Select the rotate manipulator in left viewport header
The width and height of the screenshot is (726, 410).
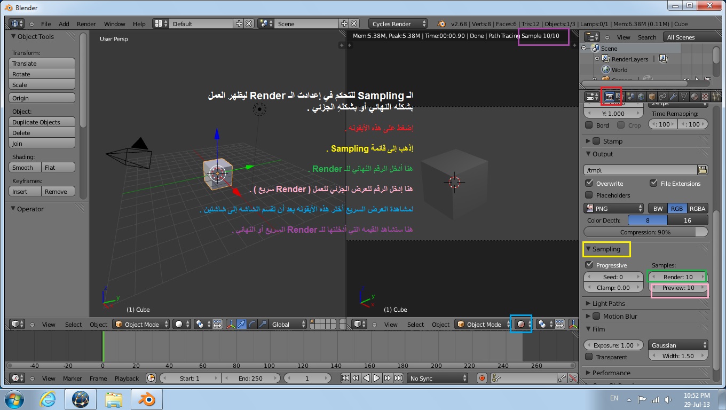tap(252, 324)
